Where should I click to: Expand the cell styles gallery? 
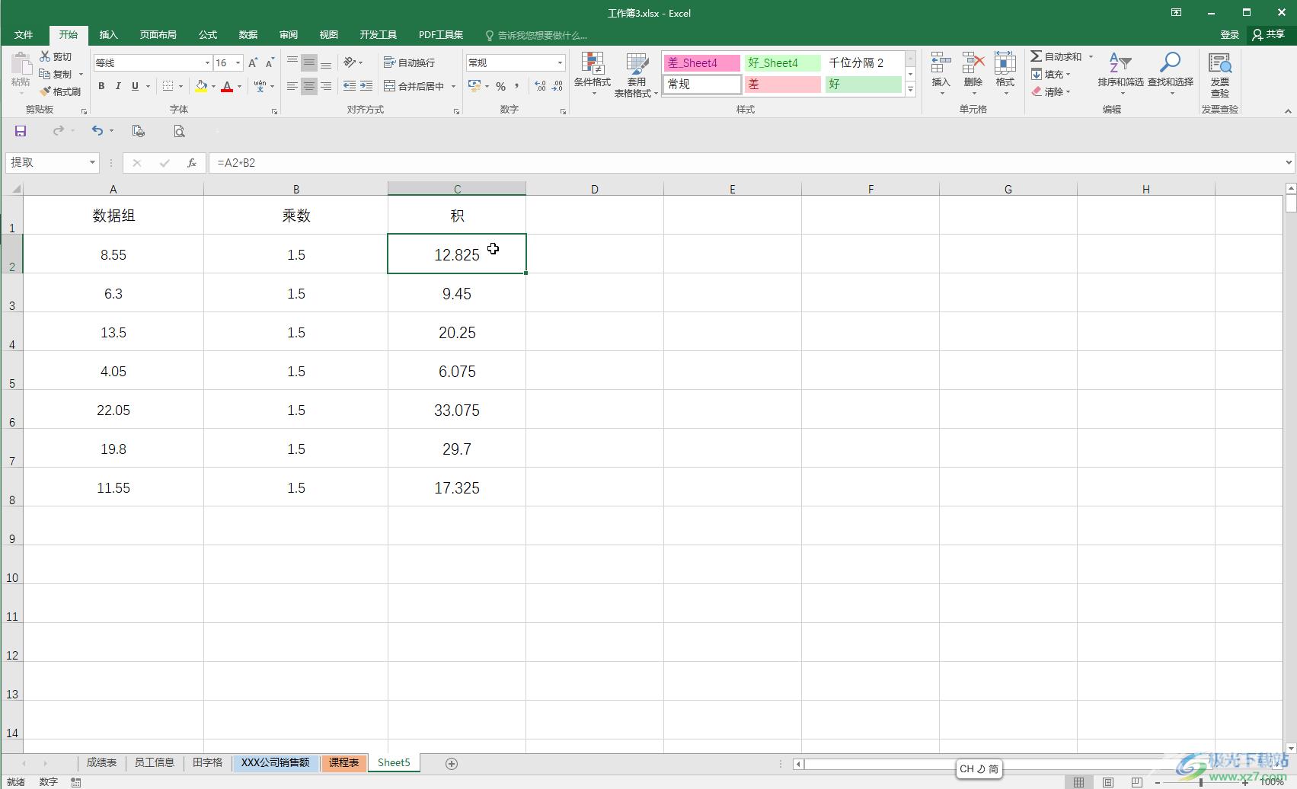pos(910,90)
